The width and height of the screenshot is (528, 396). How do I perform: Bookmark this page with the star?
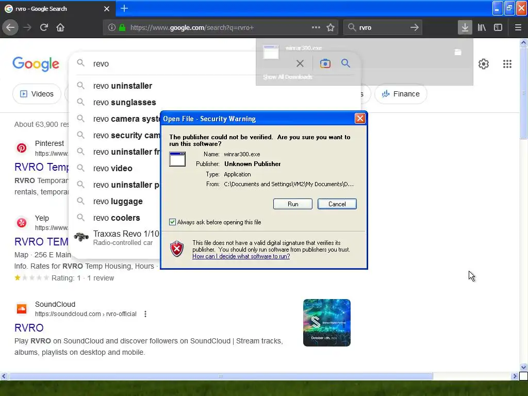tap(331, 27)
